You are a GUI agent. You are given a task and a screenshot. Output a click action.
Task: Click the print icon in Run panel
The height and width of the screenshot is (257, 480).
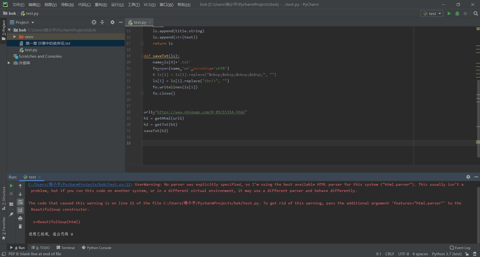click(20, 219)
